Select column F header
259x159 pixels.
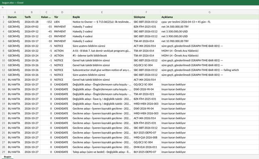pyautogui.click(x=146, y=12)
